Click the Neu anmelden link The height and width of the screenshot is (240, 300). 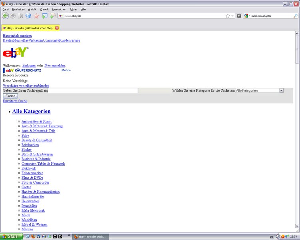tap(55, 66)
